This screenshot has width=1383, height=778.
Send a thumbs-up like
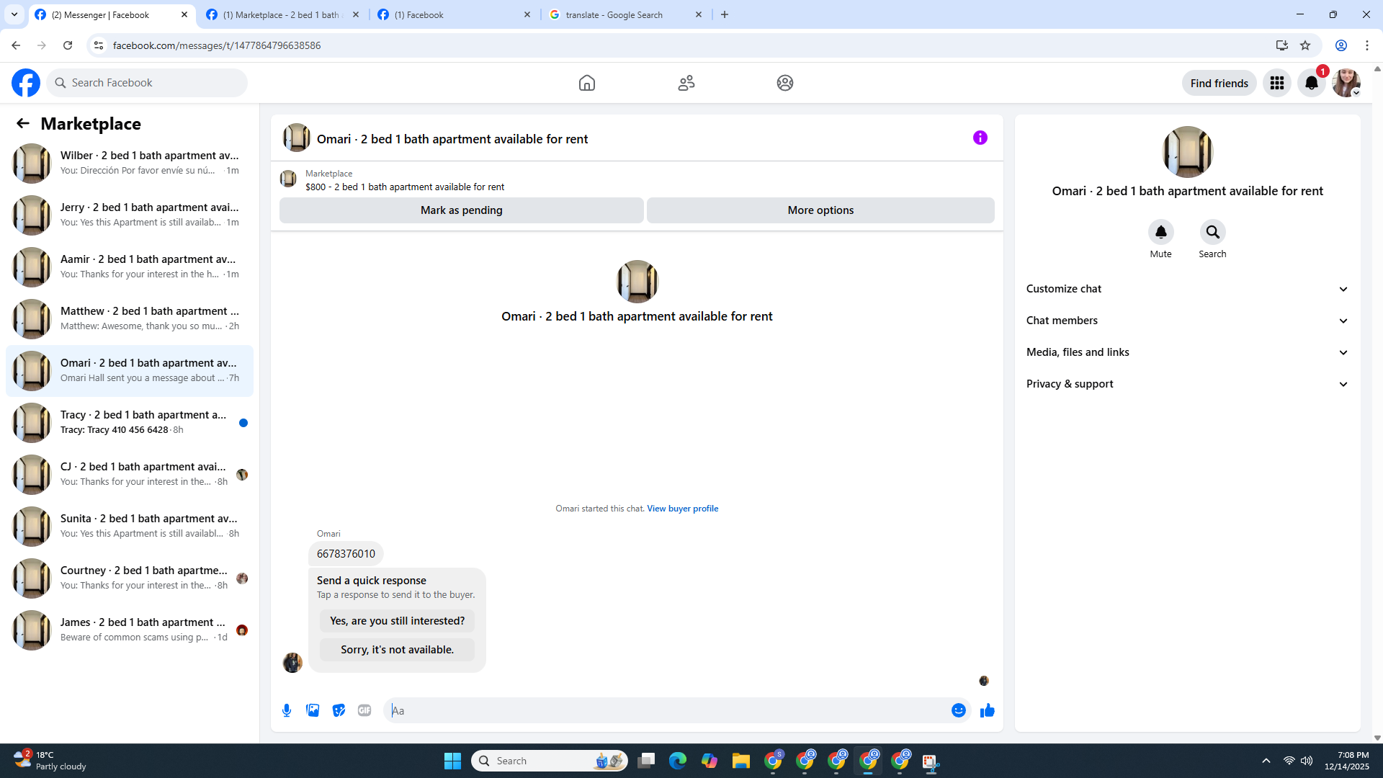[x=987, y=710]
